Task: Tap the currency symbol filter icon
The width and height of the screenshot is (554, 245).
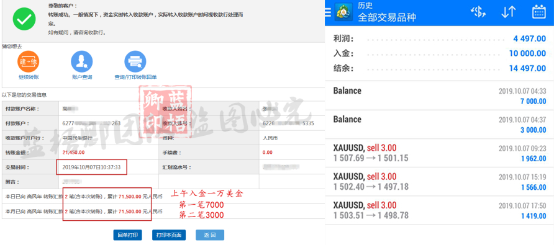Action: click(x=478, y=12)
